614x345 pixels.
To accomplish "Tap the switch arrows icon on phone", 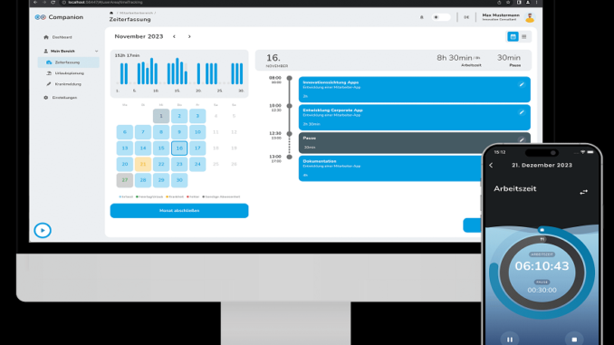I will point(583,192).
